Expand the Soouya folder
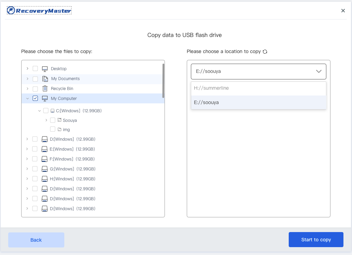This screenshot has height=255, width=352. pos(46,120)
